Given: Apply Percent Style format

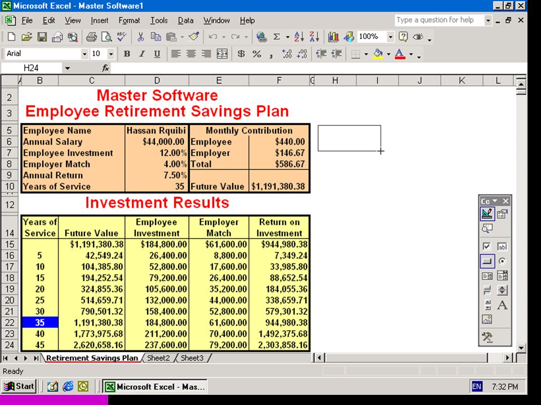Looking at the screenshot, I should point(257,54).
